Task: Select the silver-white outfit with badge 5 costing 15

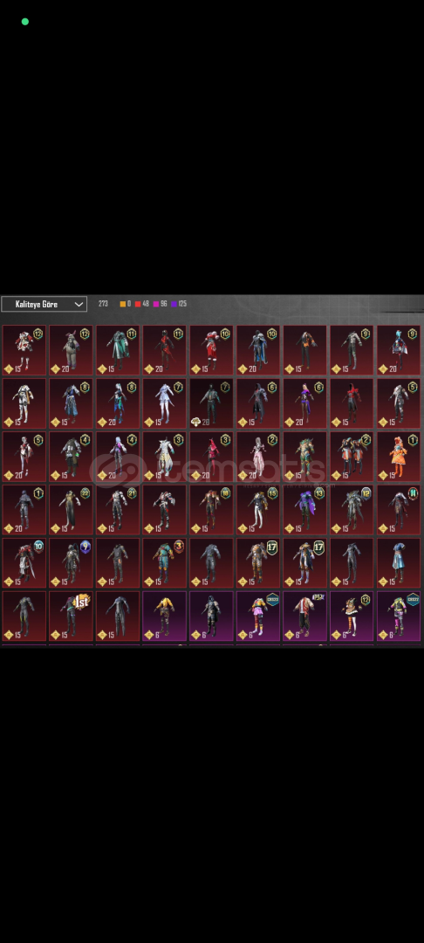Action: coord(399,403)
